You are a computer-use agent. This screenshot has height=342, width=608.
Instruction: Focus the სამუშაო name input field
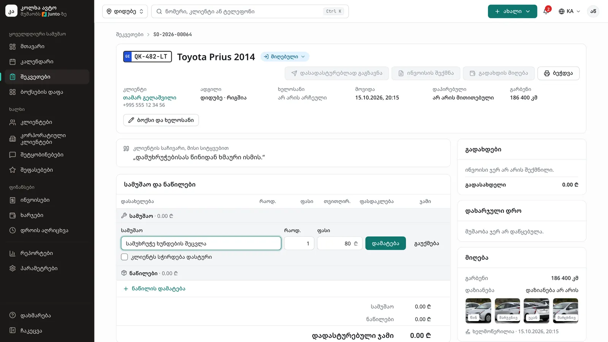pyautogui.click(x=201, y=243)
